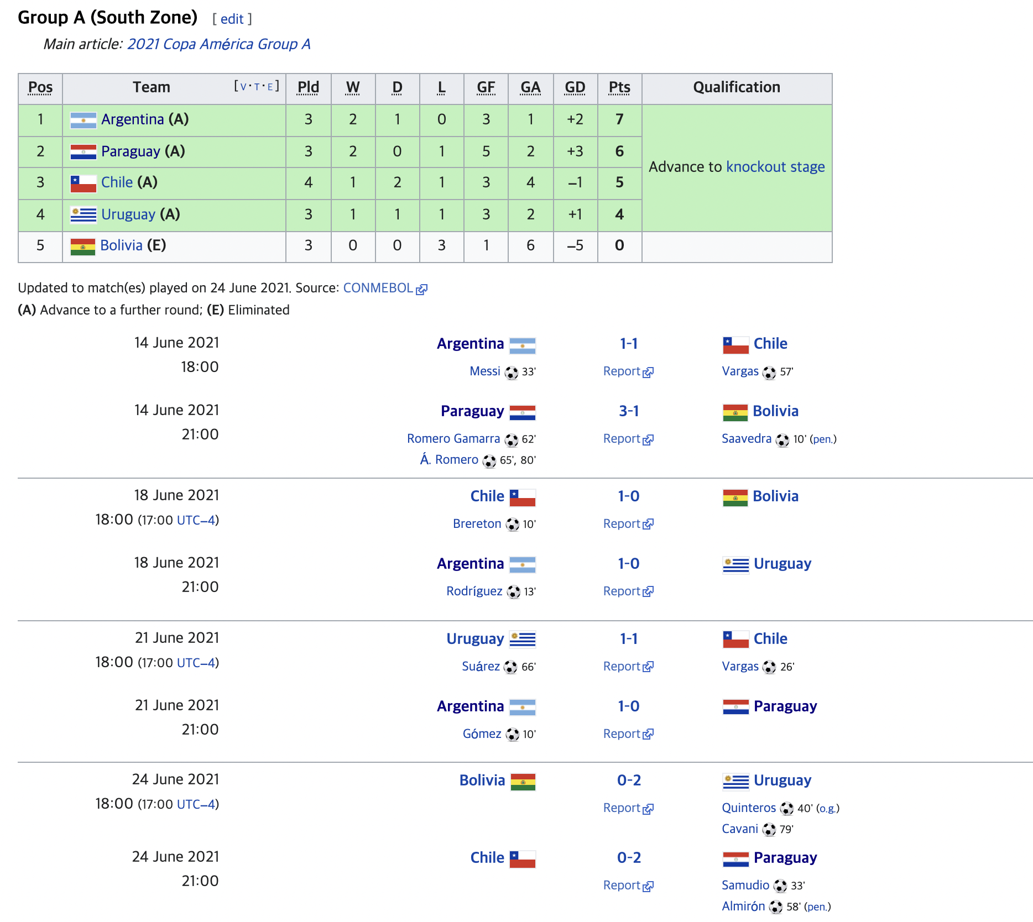The image size is (1033, 922).
Task: Click the V (view) template link in table header
Action: 243,87
